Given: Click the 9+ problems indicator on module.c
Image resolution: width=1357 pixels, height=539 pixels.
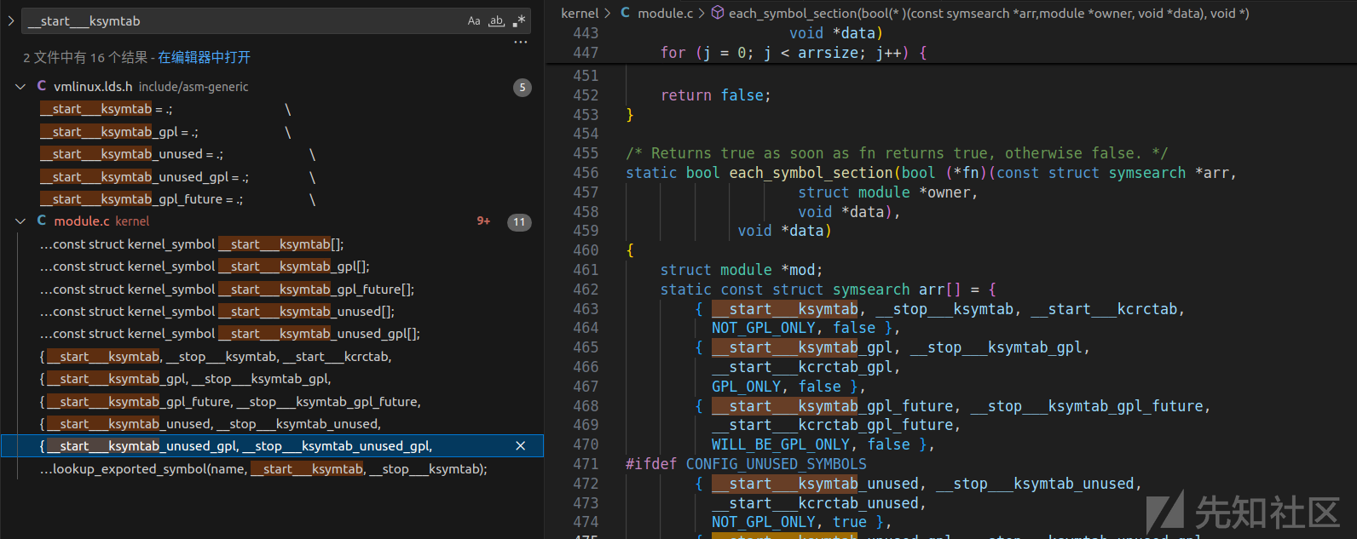Looking at the screenshot, I should (483, 221).
